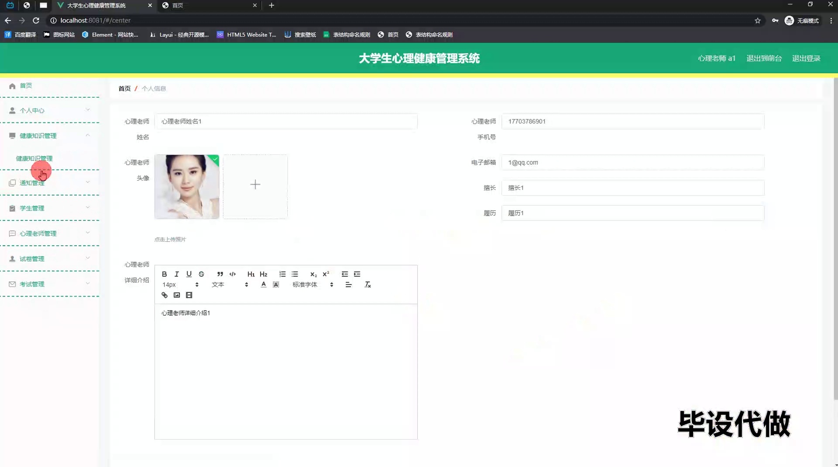Insert a video into the editor
Viewport: 838px width, 467px height.
[x=189, y=295]
